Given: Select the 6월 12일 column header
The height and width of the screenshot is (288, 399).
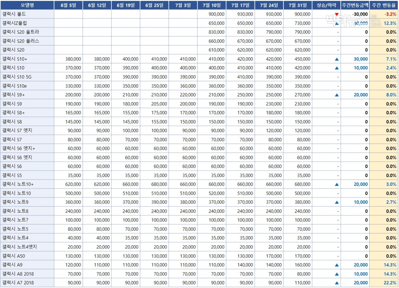Looking at the screenshot, I should click(97, 5).
